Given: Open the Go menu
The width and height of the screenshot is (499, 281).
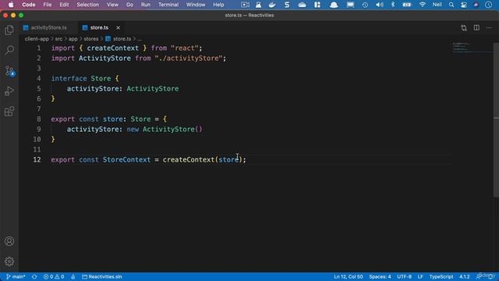Looking at the screenshot, I should (x=129, y=5).
